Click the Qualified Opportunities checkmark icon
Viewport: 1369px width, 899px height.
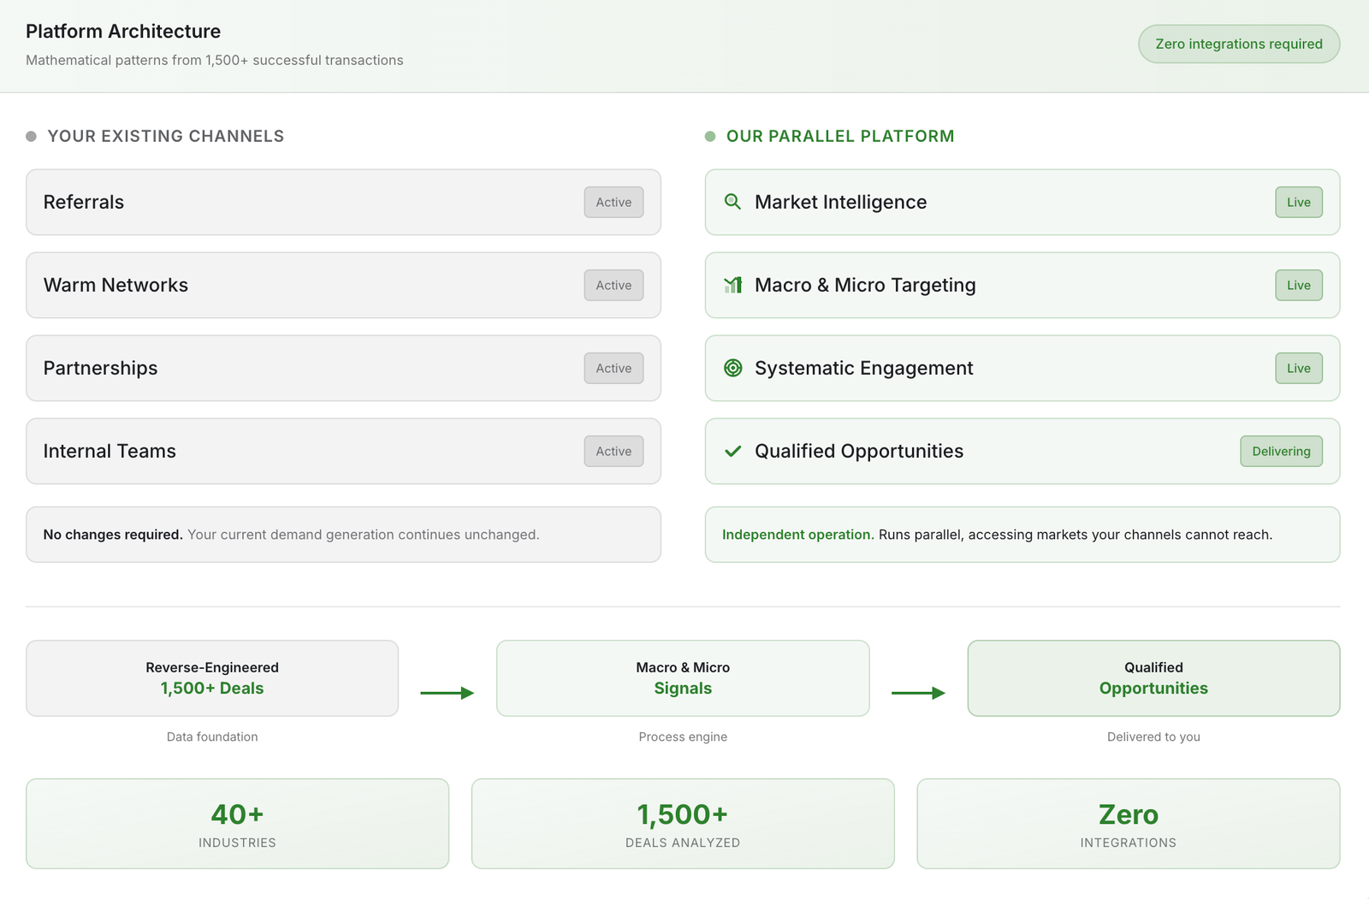click(x=732, y=451)
